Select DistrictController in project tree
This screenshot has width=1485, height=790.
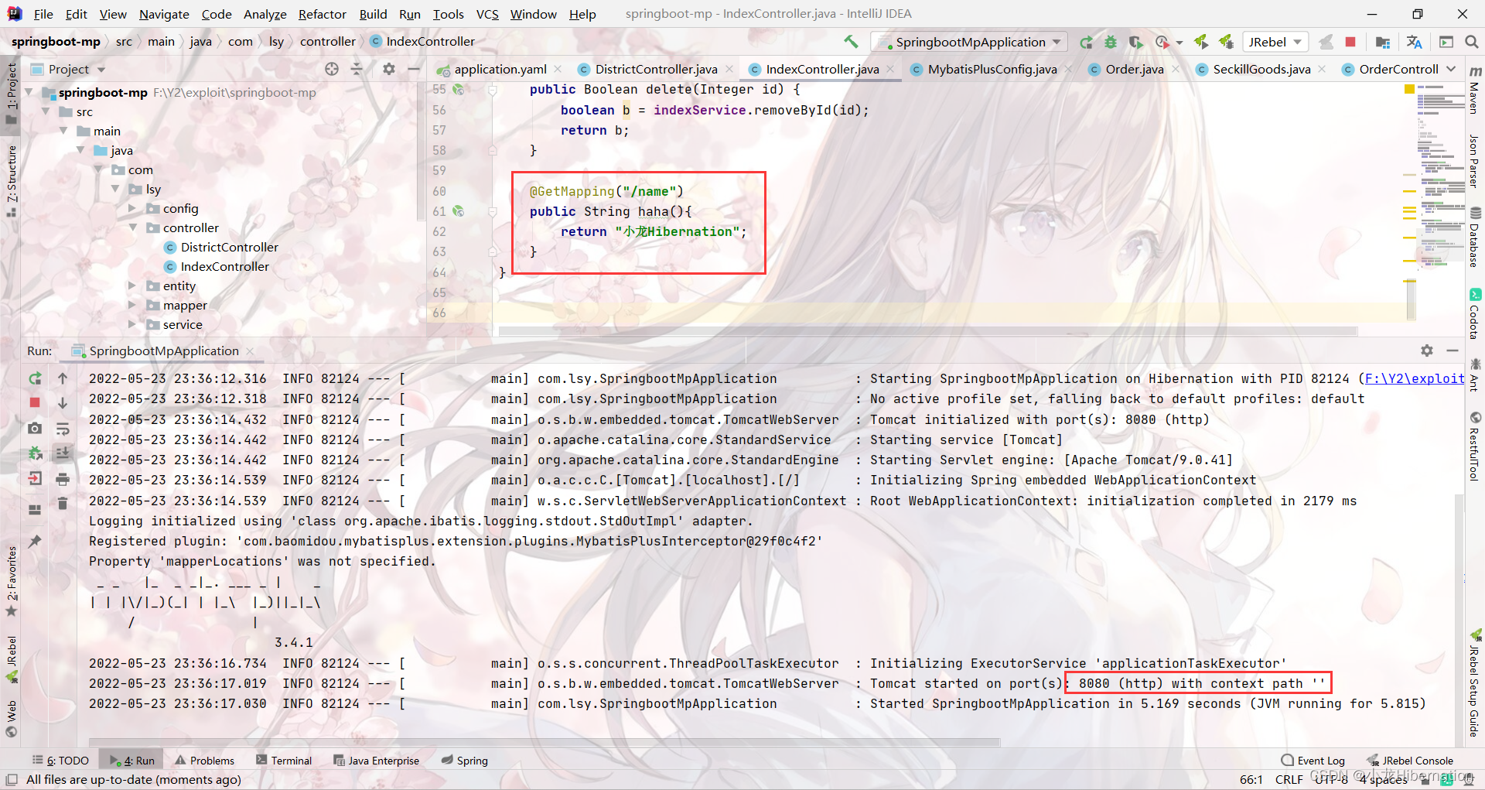coord(229,247)
